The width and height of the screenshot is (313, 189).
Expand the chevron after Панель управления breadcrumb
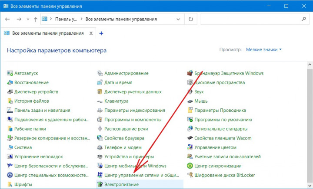[81, 19]
